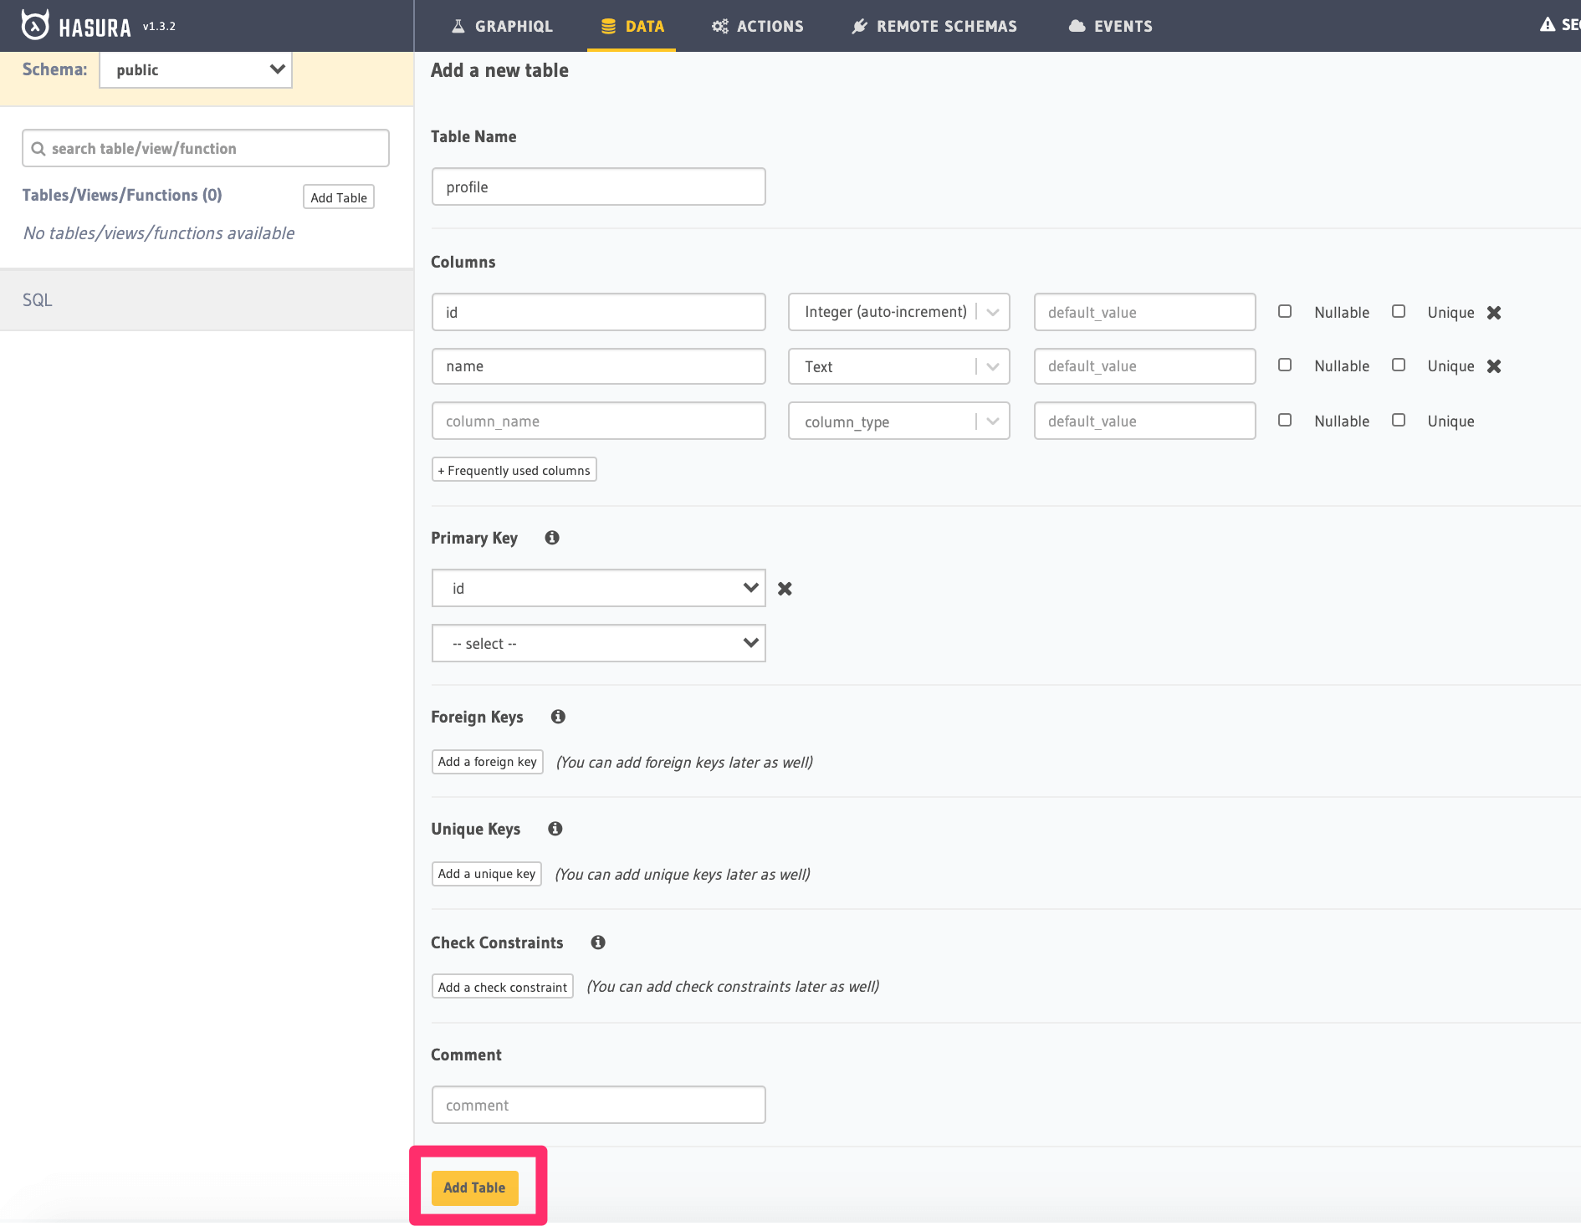Toggle Unique checkbox for the name column

(x=1399, y=365)
